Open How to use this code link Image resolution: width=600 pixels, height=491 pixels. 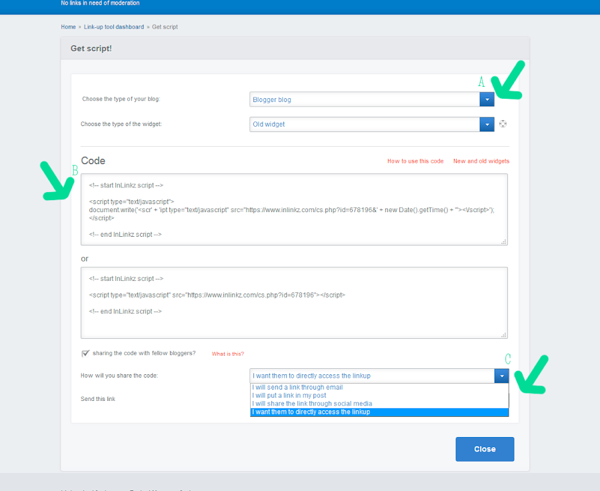click(x=415, y=161)
